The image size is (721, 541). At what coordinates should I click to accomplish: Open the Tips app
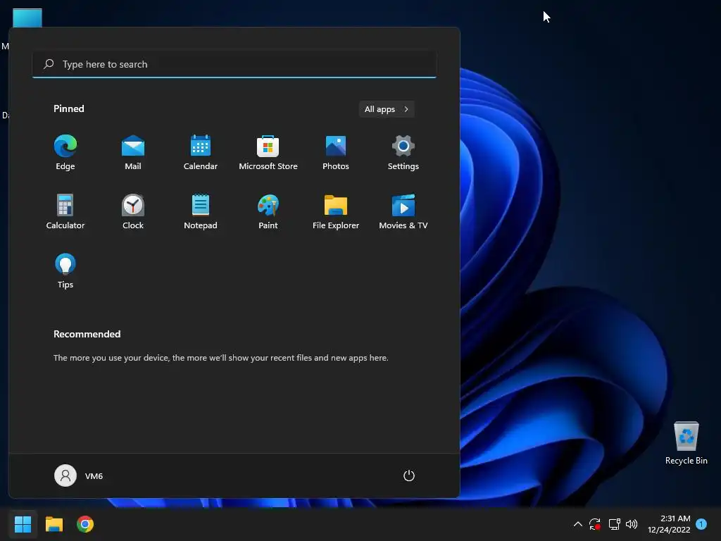coord(65,271)
